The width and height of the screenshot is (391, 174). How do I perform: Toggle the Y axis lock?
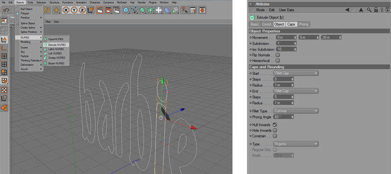click(74, 10)
